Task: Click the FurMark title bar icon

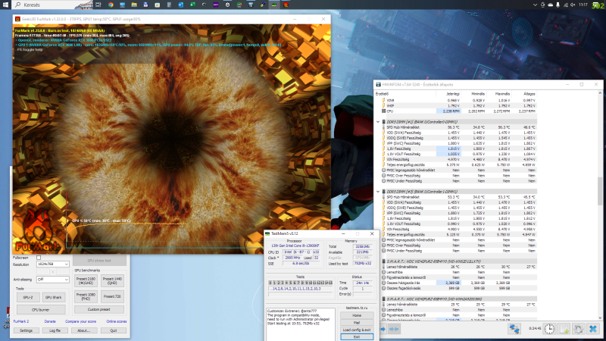Action: 17,19
